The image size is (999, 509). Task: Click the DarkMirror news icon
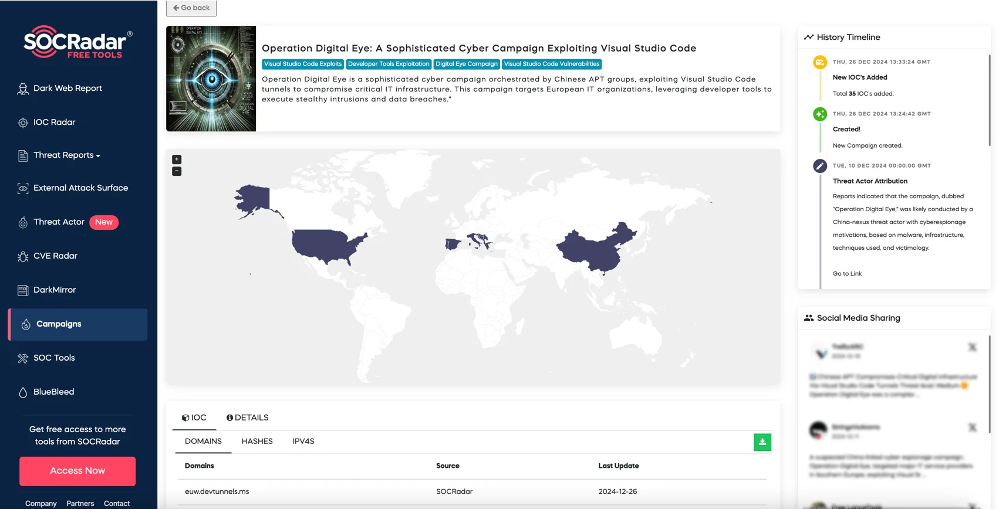tap(23, 290)
